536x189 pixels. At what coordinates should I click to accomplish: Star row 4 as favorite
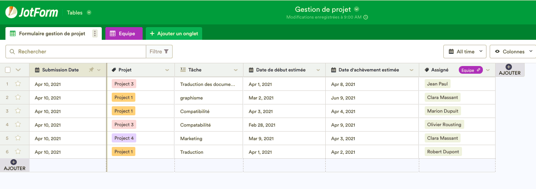point(18,124)
